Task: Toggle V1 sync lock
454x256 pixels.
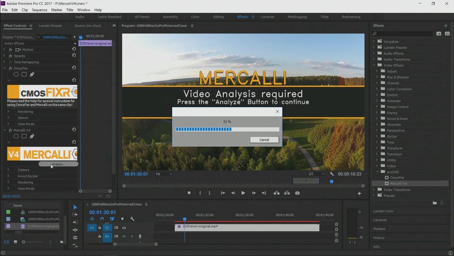Action: (116, 228)
